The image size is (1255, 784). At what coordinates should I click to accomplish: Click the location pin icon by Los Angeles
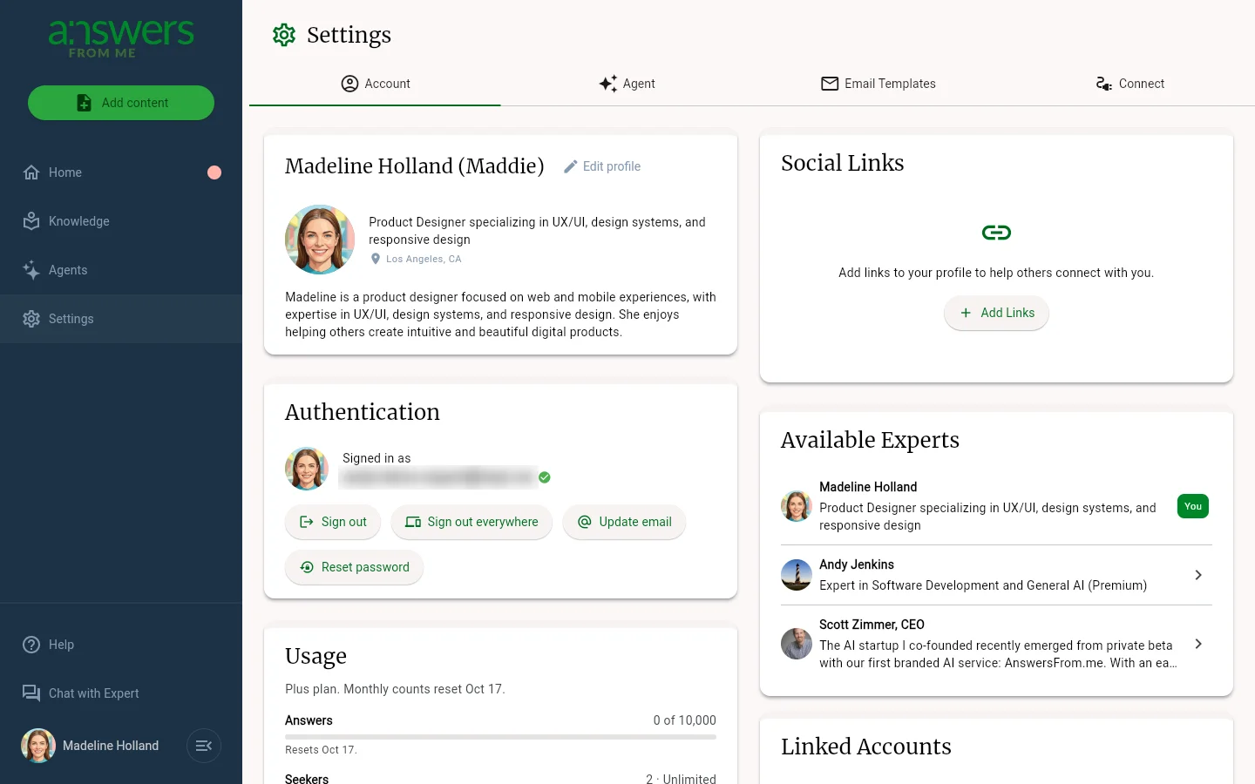(x=376, y=259)
